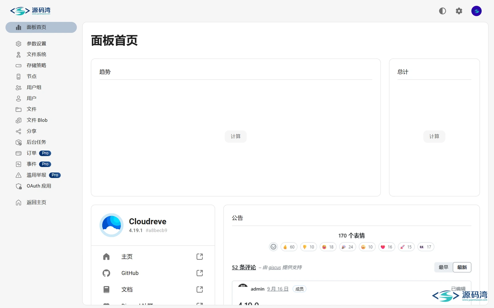Open 用户组 in sidebar
The height and width of the screenshot is (308, 494).
(41, 87)
